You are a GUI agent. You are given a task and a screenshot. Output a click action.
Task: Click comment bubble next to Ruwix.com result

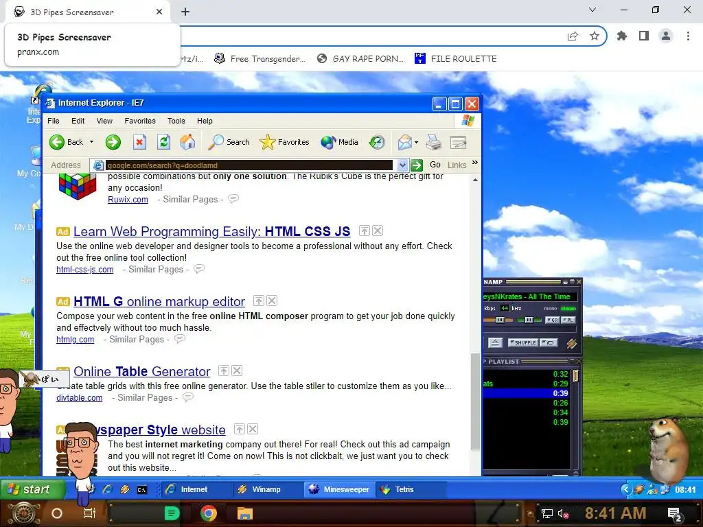pyautogui.click(x=233, y=198)
